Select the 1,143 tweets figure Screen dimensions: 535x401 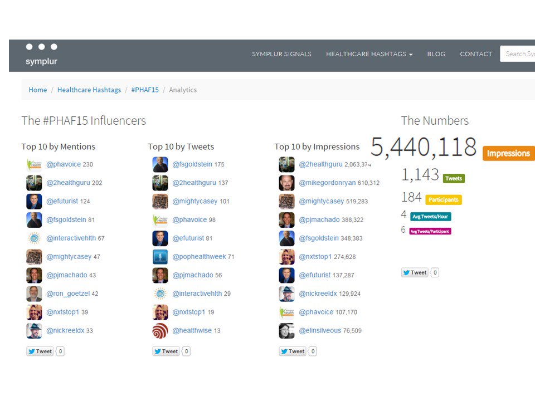420,174
